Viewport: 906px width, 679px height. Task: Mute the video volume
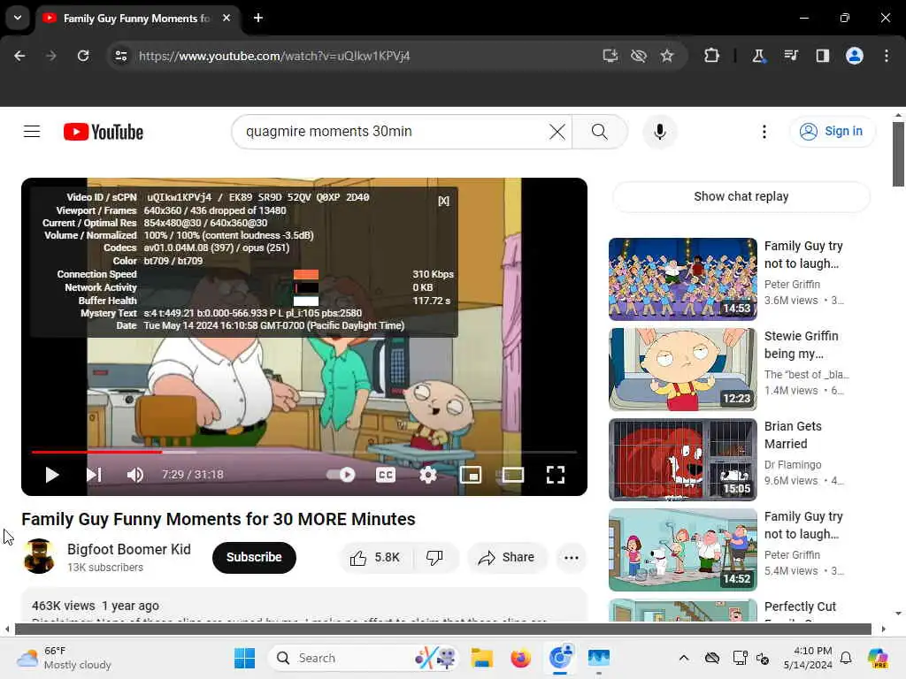click(134, 475)
